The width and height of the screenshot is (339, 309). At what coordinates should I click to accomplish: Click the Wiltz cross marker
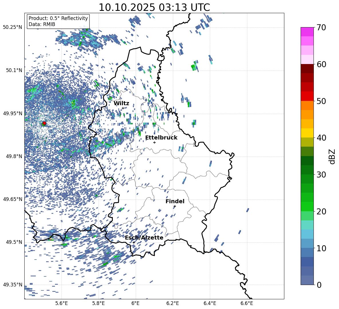coord(123,108)
